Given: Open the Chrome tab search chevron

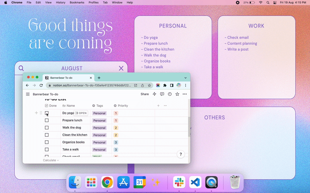Looking at the screenshot, I should [x=186, y=78].
